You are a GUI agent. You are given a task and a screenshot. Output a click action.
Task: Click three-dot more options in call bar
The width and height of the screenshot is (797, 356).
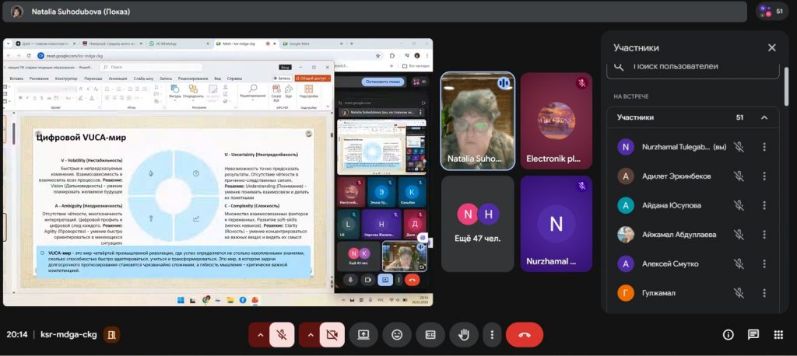491,334
